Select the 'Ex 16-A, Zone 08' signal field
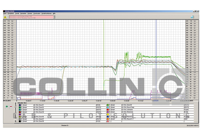 pos(64,121)
